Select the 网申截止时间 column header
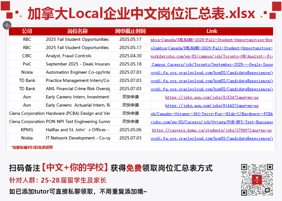The image size is (282, 201). (x=130, y=31)
